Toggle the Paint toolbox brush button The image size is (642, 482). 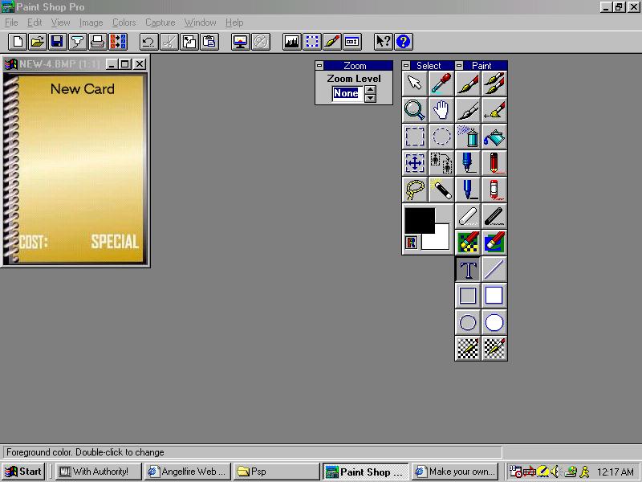[x=332, y=41]
